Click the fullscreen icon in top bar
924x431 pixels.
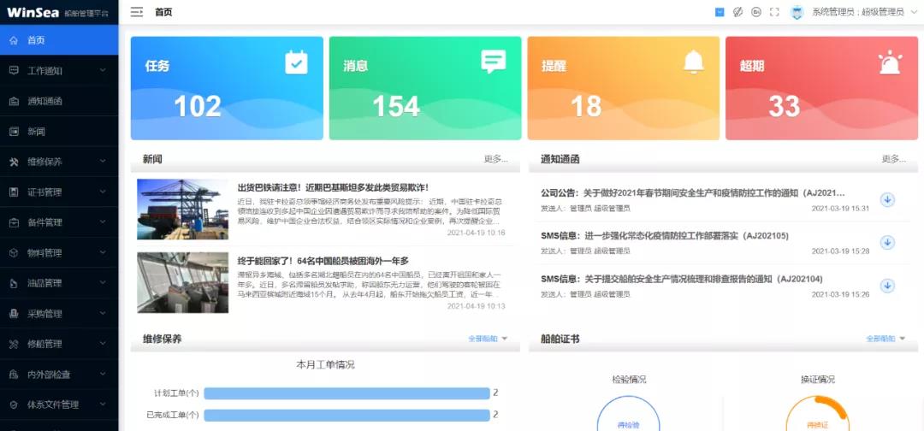coord(774,12)
